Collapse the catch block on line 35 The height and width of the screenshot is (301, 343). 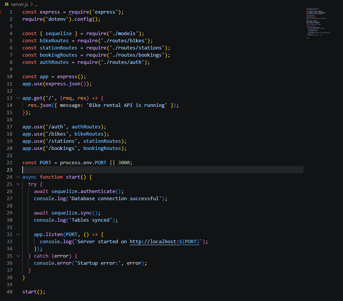(18, 256)
